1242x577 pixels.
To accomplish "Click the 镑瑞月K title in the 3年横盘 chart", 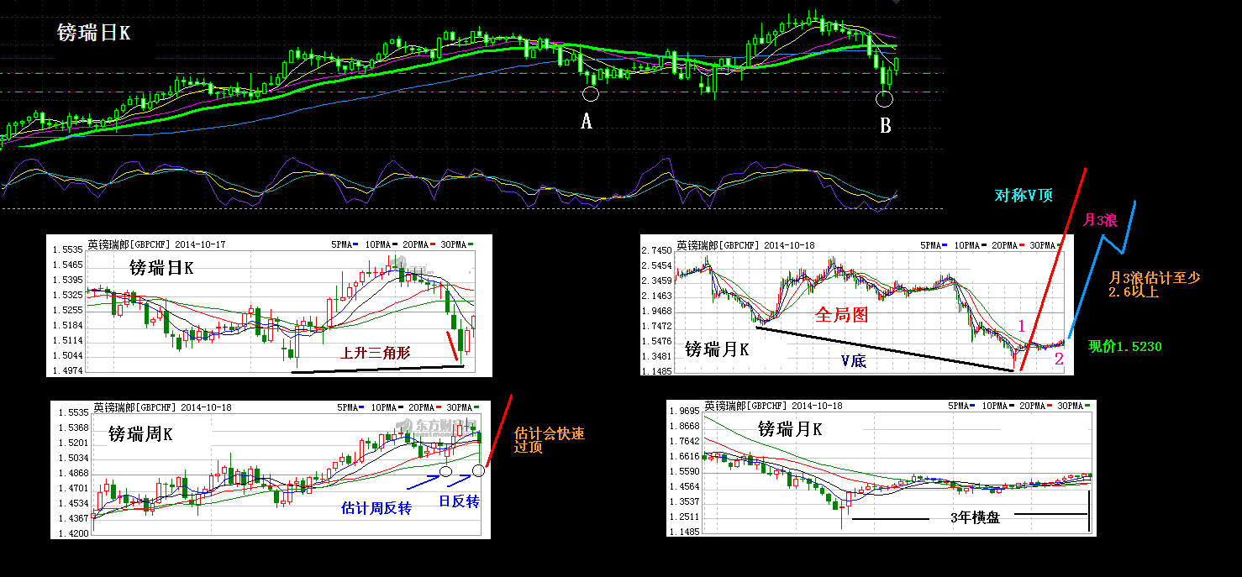I will pyautogui.click(x=791, y=429).
